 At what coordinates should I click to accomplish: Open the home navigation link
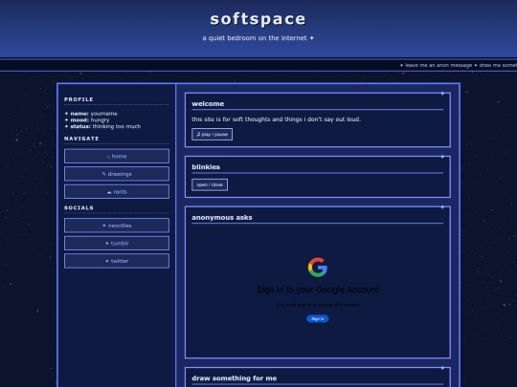pyautogui.click(x=117, y=156)
